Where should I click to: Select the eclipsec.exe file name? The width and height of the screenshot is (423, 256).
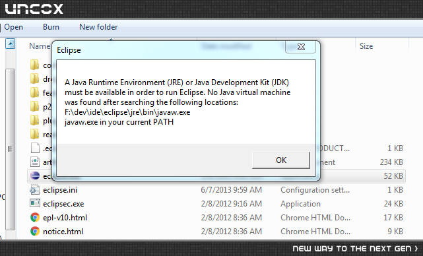63,204
